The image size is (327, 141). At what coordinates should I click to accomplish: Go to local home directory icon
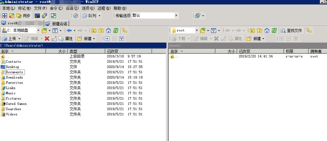[109, 30]
